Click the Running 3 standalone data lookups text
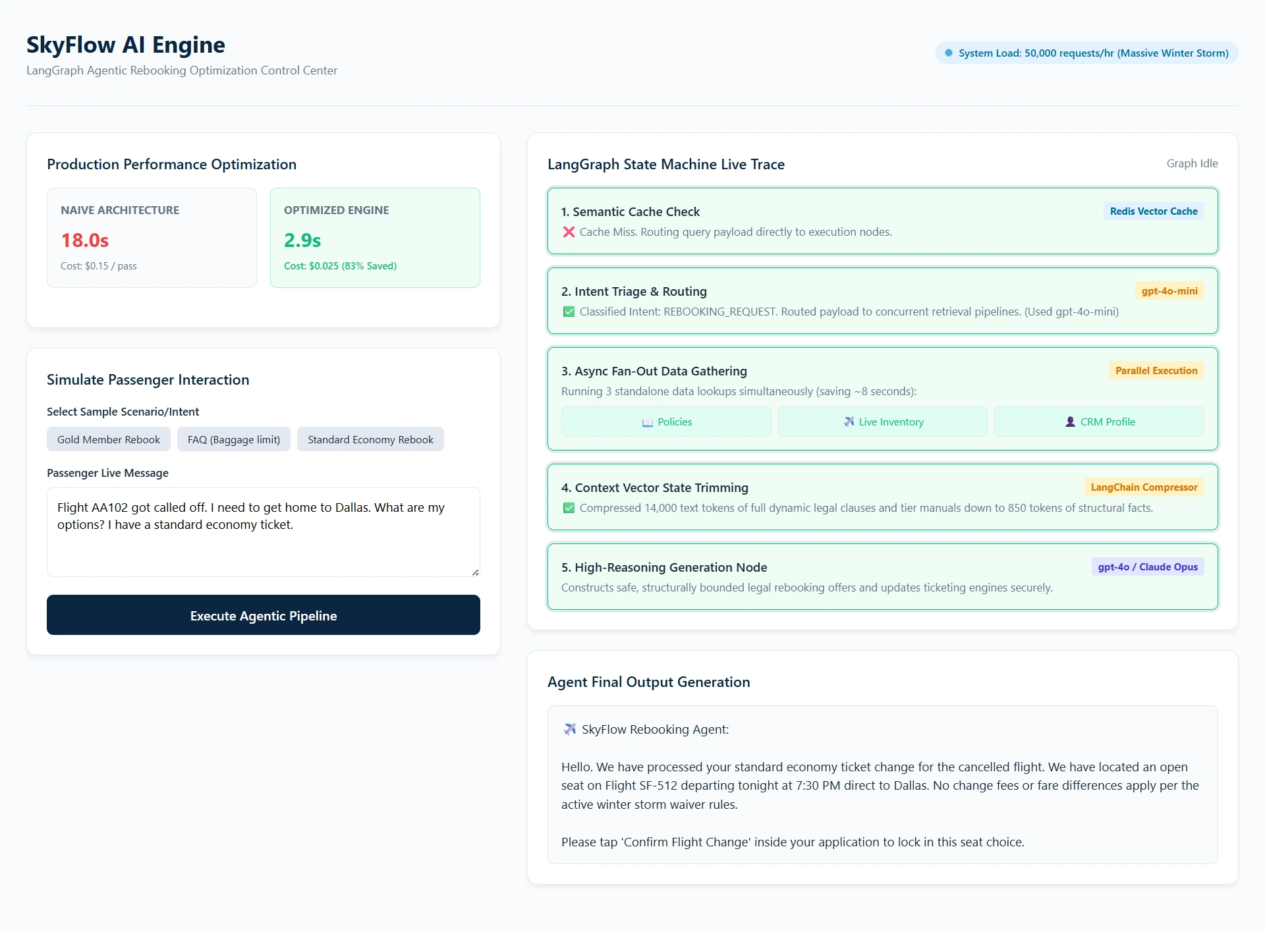 click(x=739, y=391)
